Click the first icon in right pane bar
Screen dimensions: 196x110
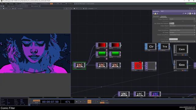coord(72,9)
